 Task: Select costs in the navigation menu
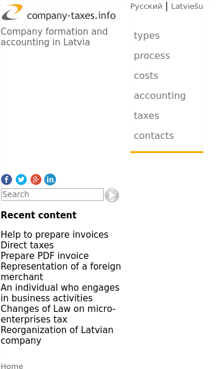point(146,76)
